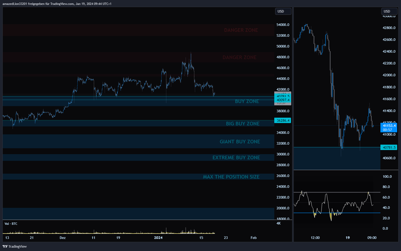Click the 41600.0 label on right chart
Image resolution: width=401 pixels, height=251 pixels.
[x=389, y=99]
